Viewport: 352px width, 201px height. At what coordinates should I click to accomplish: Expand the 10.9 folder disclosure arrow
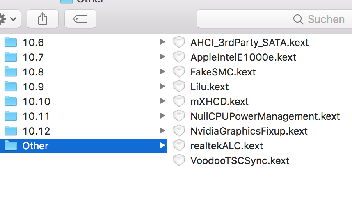pos(162,86)
